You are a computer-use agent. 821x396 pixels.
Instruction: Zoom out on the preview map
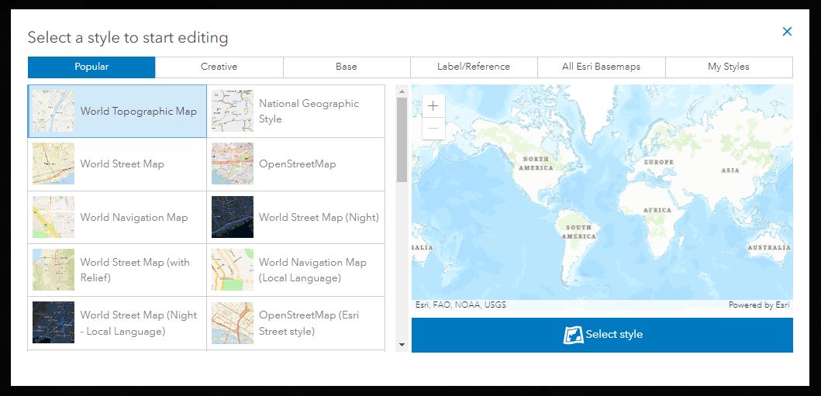click(433, 128)
